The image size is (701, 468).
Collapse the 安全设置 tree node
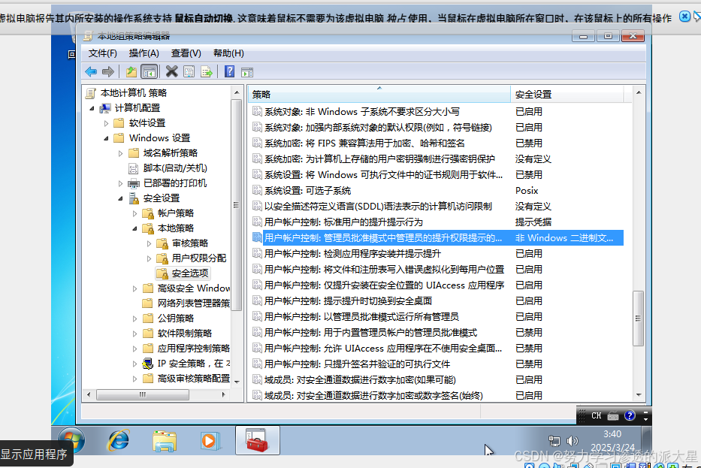[x=121, y=198]
